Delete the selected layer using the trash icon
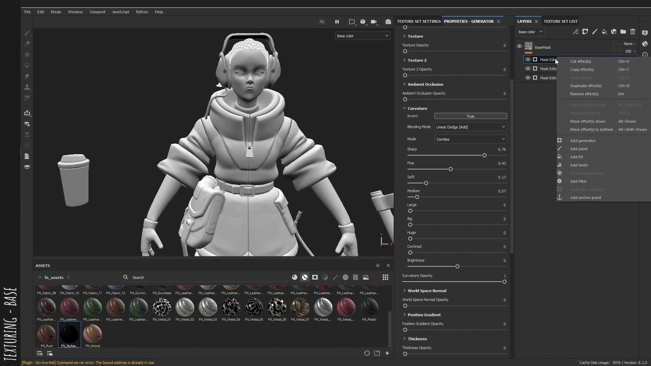 (633, 32)
